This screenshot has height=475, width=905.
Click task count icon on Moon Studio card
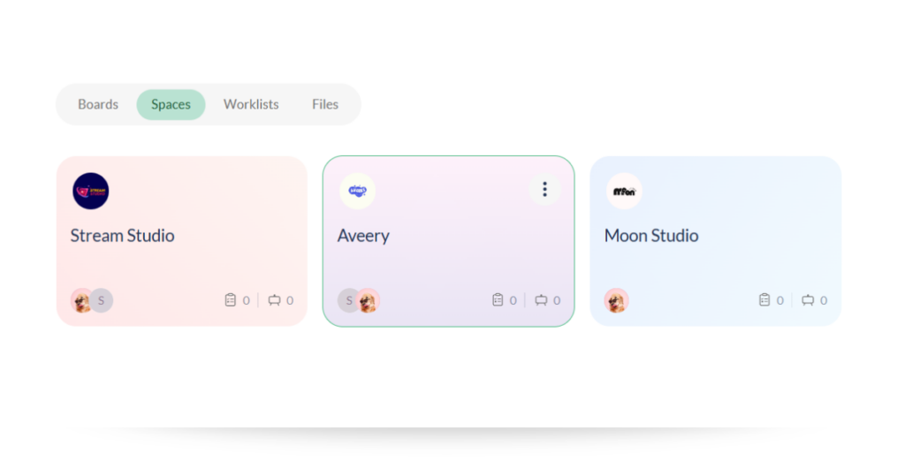pos(764,300)
